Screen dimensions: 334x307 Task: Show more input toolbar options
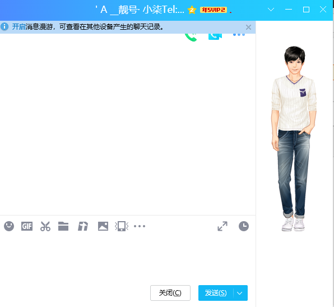click(x=140, y=226)
